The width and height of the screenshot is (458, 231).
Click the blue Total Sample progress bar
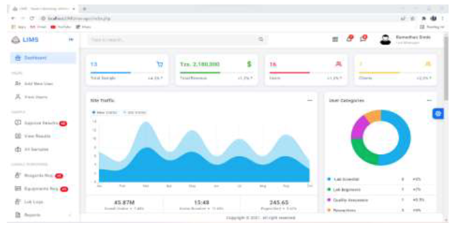(110, 72)
